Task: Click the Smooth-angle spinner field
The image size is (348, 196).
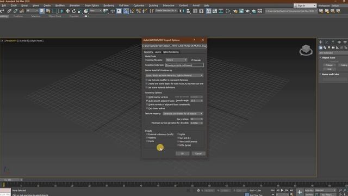Action: 196,101
